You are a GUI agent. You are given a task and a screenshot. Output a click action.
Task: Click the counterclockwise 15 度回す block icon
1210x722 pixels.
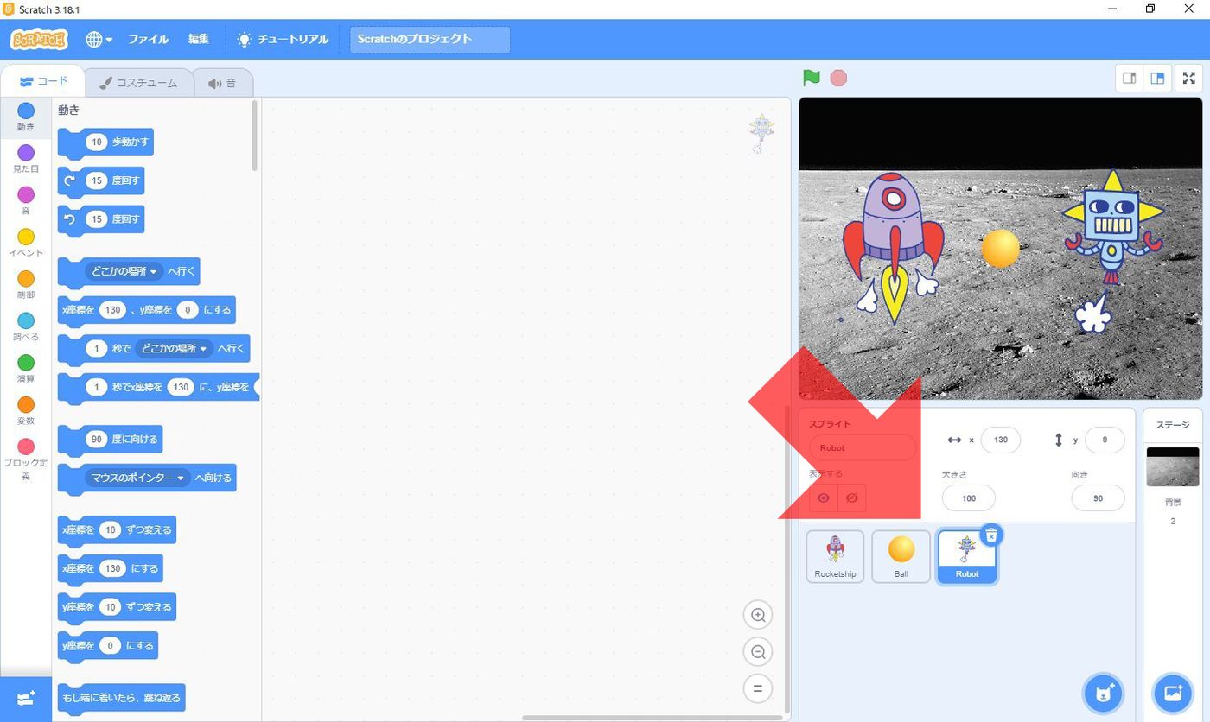click(70, 219)
